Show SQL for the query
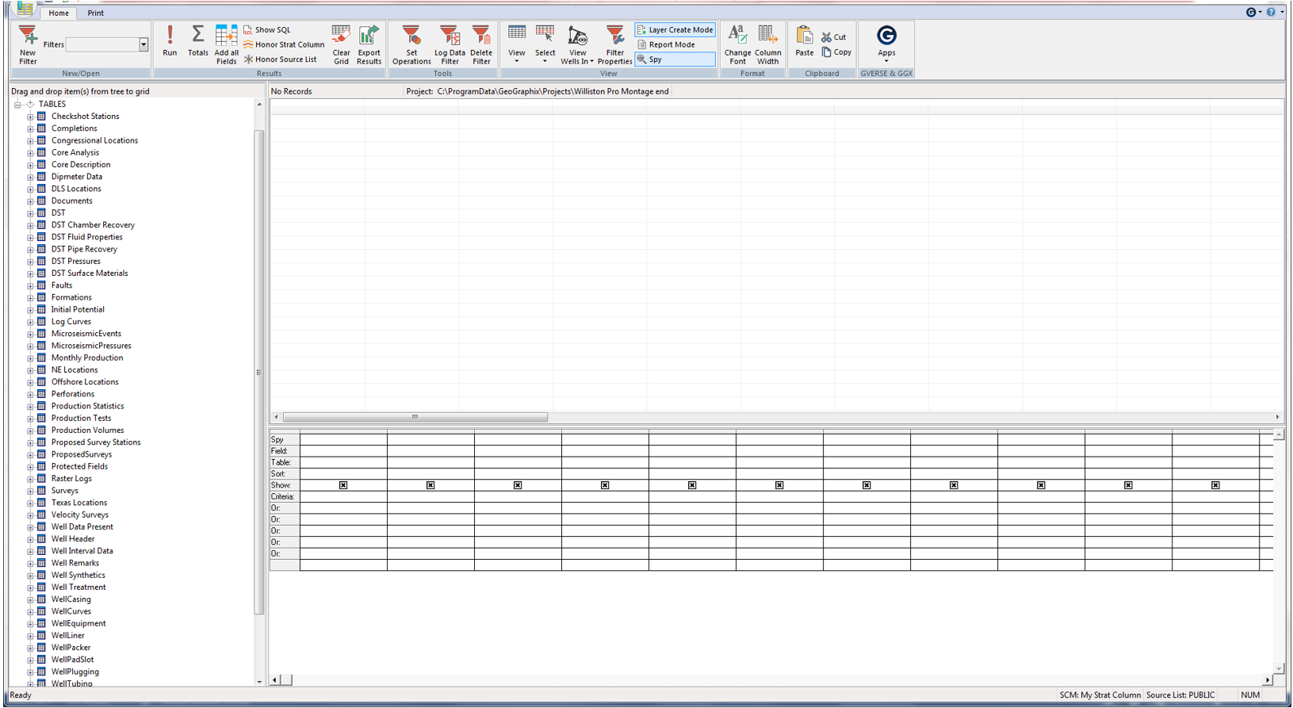This screenshot has height=708, width=1293. [267, 30]
